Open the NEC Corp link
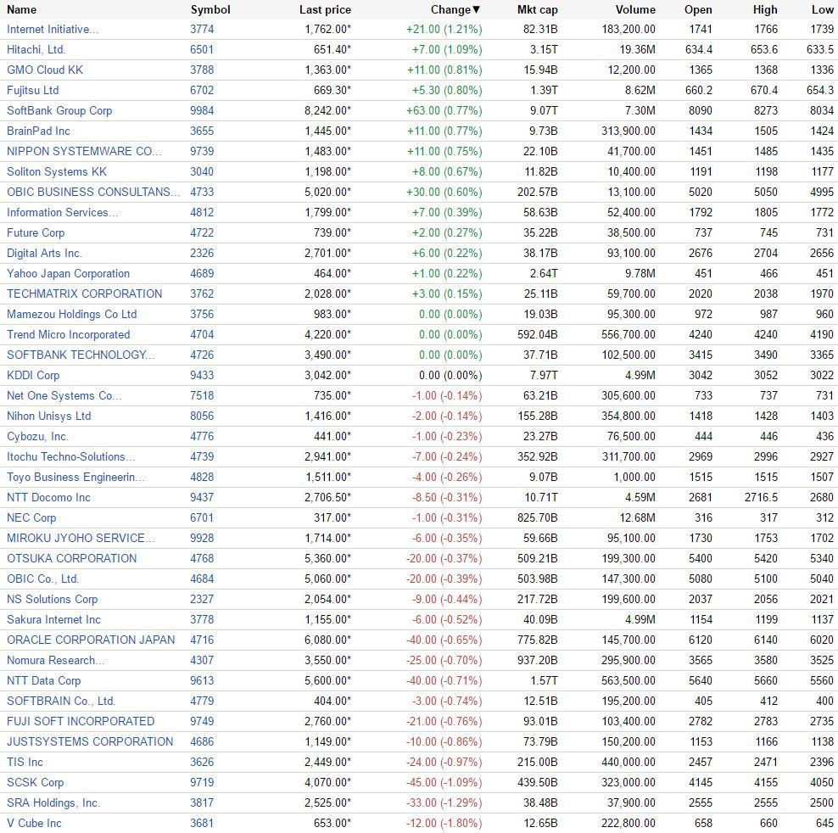The width and height of the screenshot is (838, 833). [31, 517]
